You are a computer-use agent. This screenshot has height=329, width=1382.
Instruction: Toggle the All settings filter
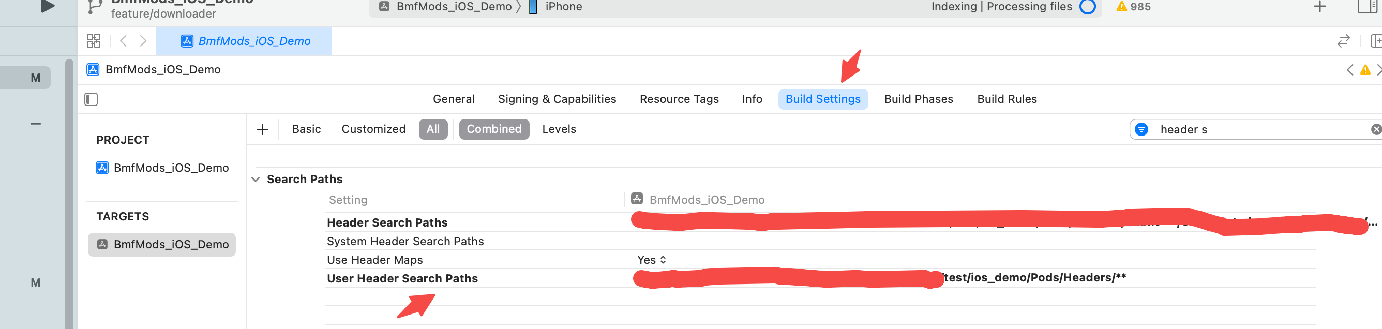(x=433, y=129)
